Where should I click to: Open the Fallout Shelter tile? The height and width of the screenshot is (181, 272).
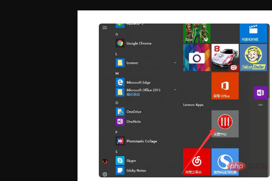(253, 57)
